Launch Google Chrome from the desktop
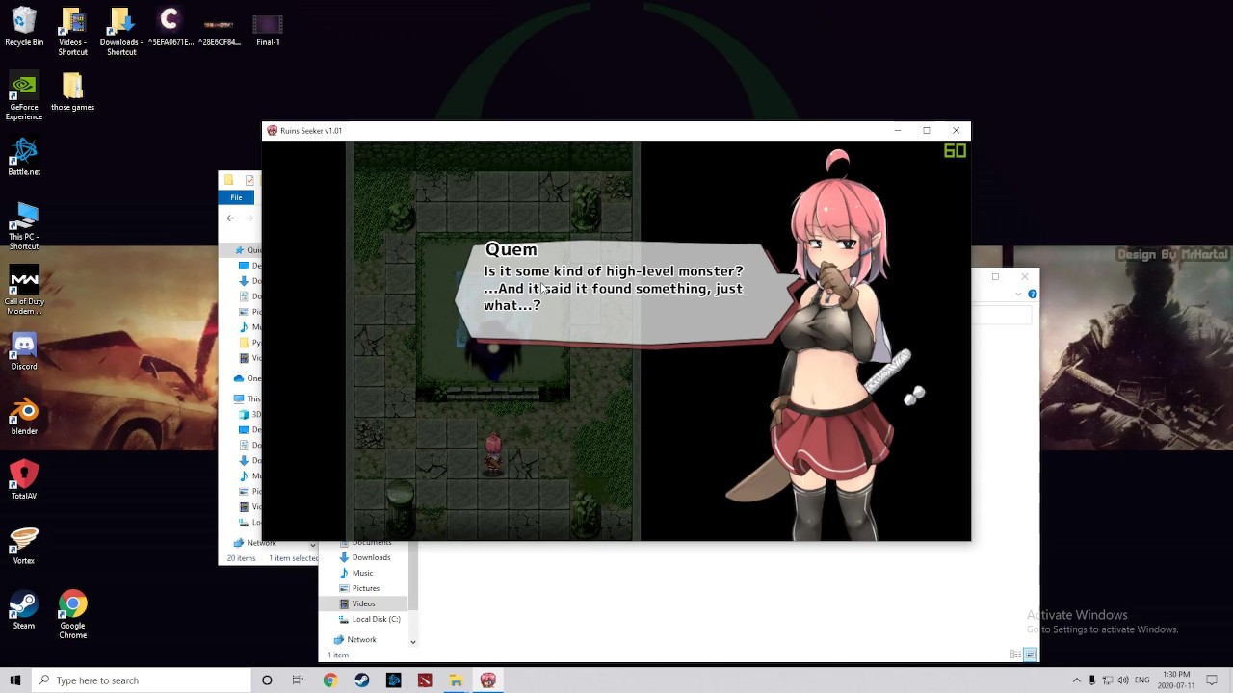 tap(72, 615)
